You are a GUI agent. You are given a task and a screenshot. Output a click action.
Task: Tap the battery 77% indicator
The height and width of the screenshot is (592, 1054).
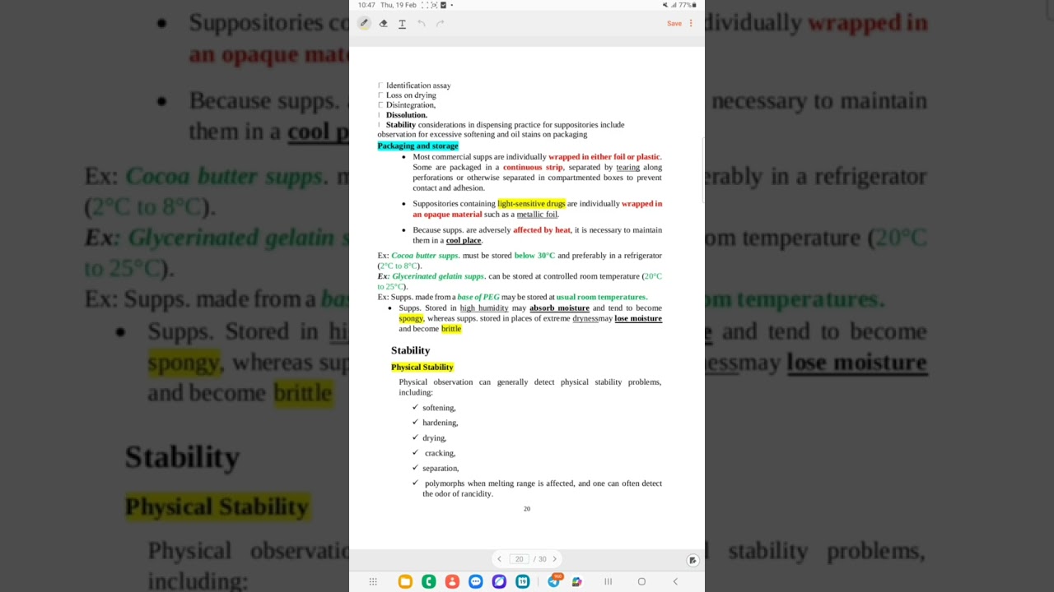point(687,5)
